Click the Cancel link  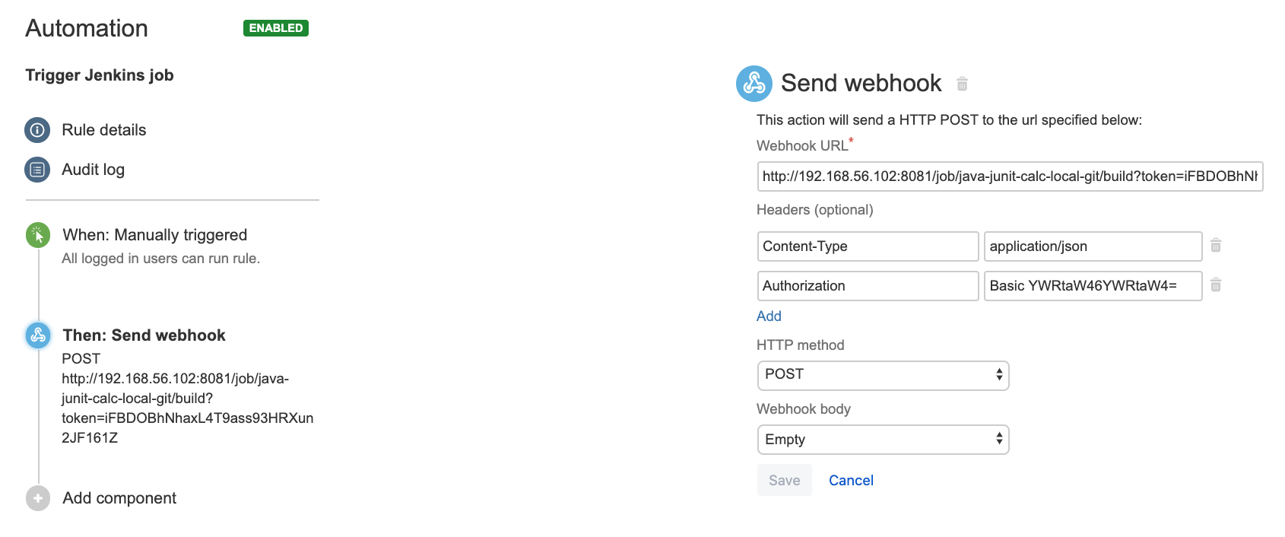(x=851, y=481)
